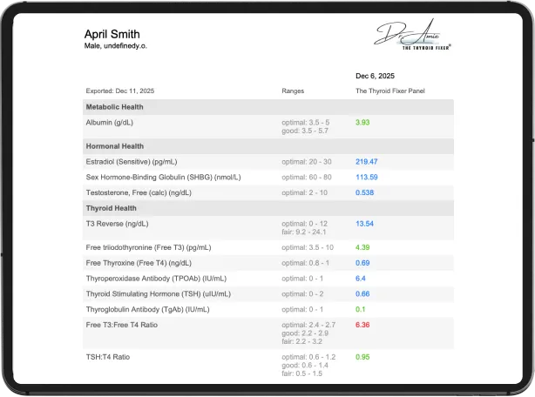The width and height of the screenshot is (535, 397).
Task: Select the Thyroid Health section header
Action: coord(112,208)
